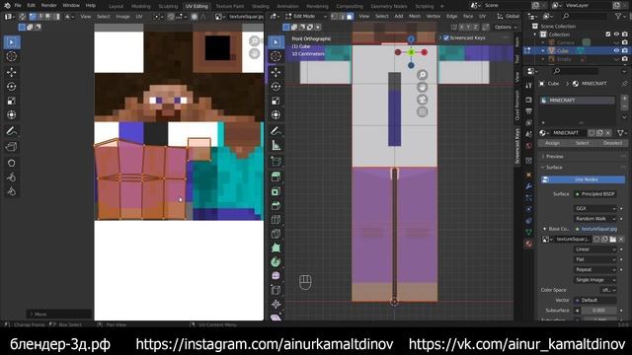The image size is (632, 355).
Task: Select the 3D viewport Rotate tool
Action: tap(276, 87)
